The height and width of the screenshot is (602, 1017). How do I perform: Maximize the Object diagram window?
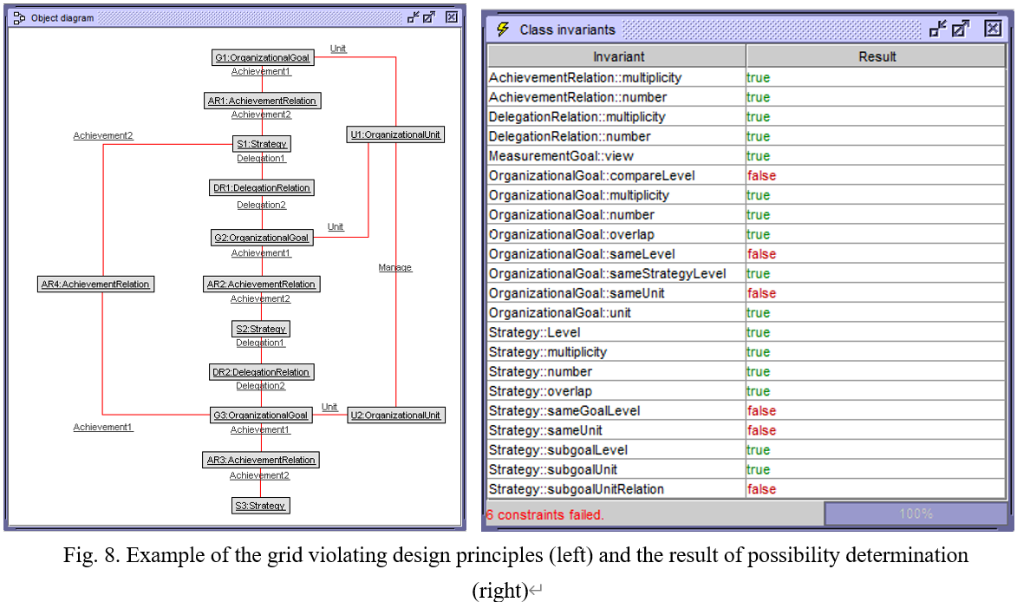tap(429, 17)
